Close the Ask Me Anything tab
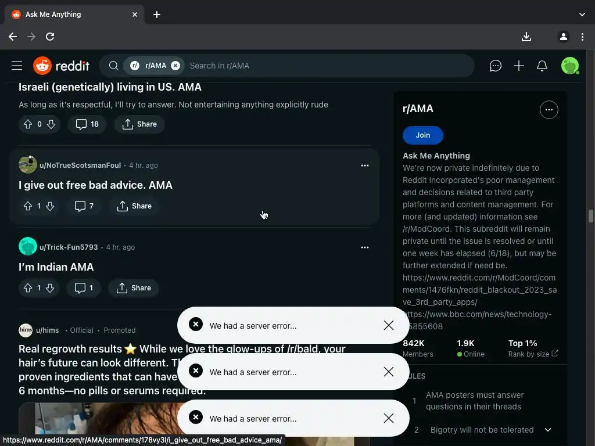This screenshot has width=595, height=446. pos(135,15)
